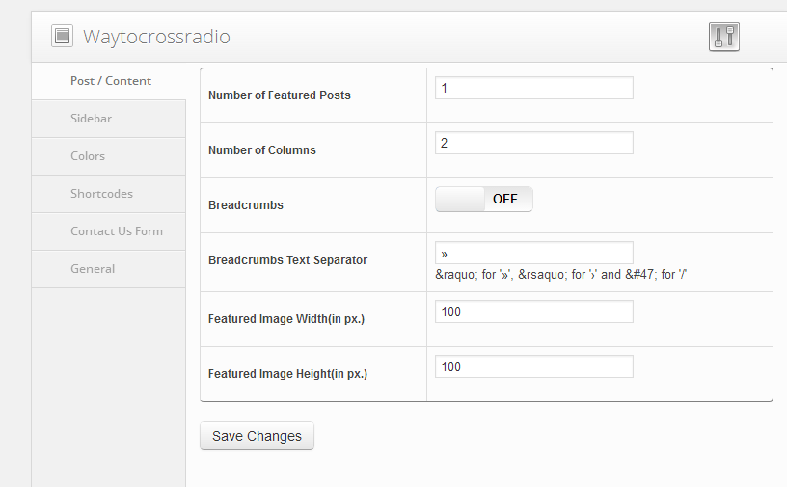787x487 pixels.
Task: Click the sliders settings icon at top right
Action: (x=723, y=37)
